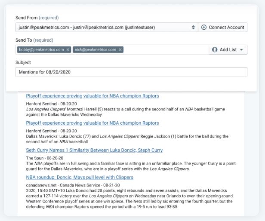This screenshot has height=221, width=265.
Task: Click The Spun - 08-20-20 source line
Action: (x=45, y=158)
